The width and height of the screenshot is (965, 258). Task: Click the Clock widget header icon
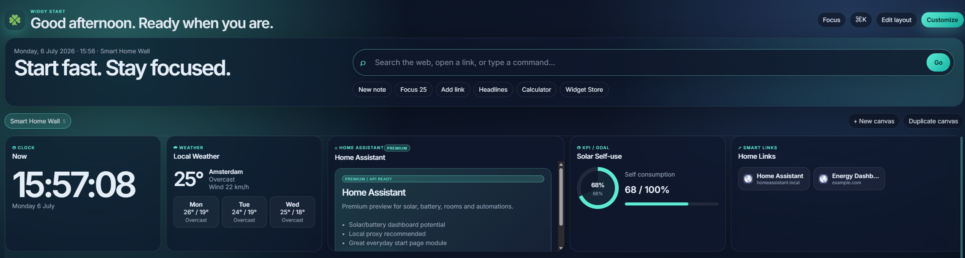pos(14,148)
